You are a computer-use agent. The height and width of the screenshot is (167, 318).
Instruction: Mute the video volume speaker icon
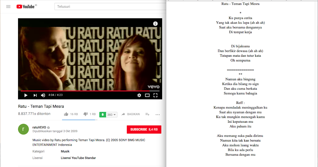pos(43,95)
